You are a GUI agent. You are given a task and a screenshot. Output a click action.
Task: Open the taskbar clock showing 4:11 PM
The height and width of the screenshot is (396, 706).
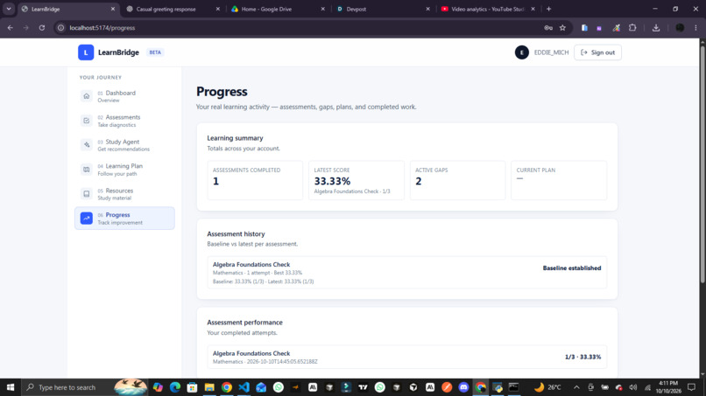[668, 387]
